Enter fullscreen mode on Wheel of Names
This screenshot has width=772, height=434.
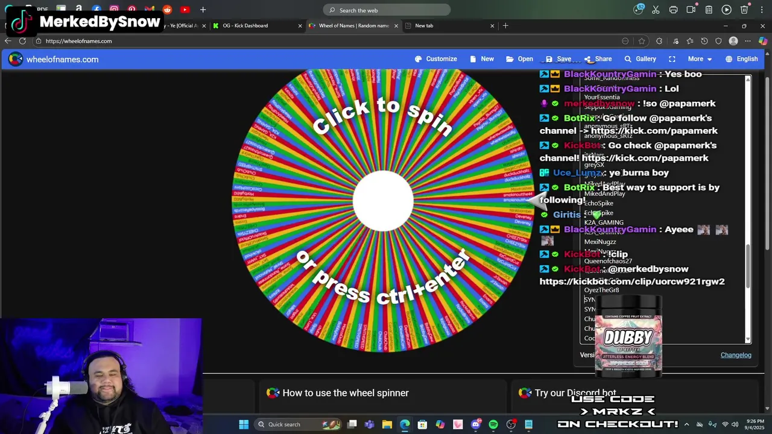672,59
